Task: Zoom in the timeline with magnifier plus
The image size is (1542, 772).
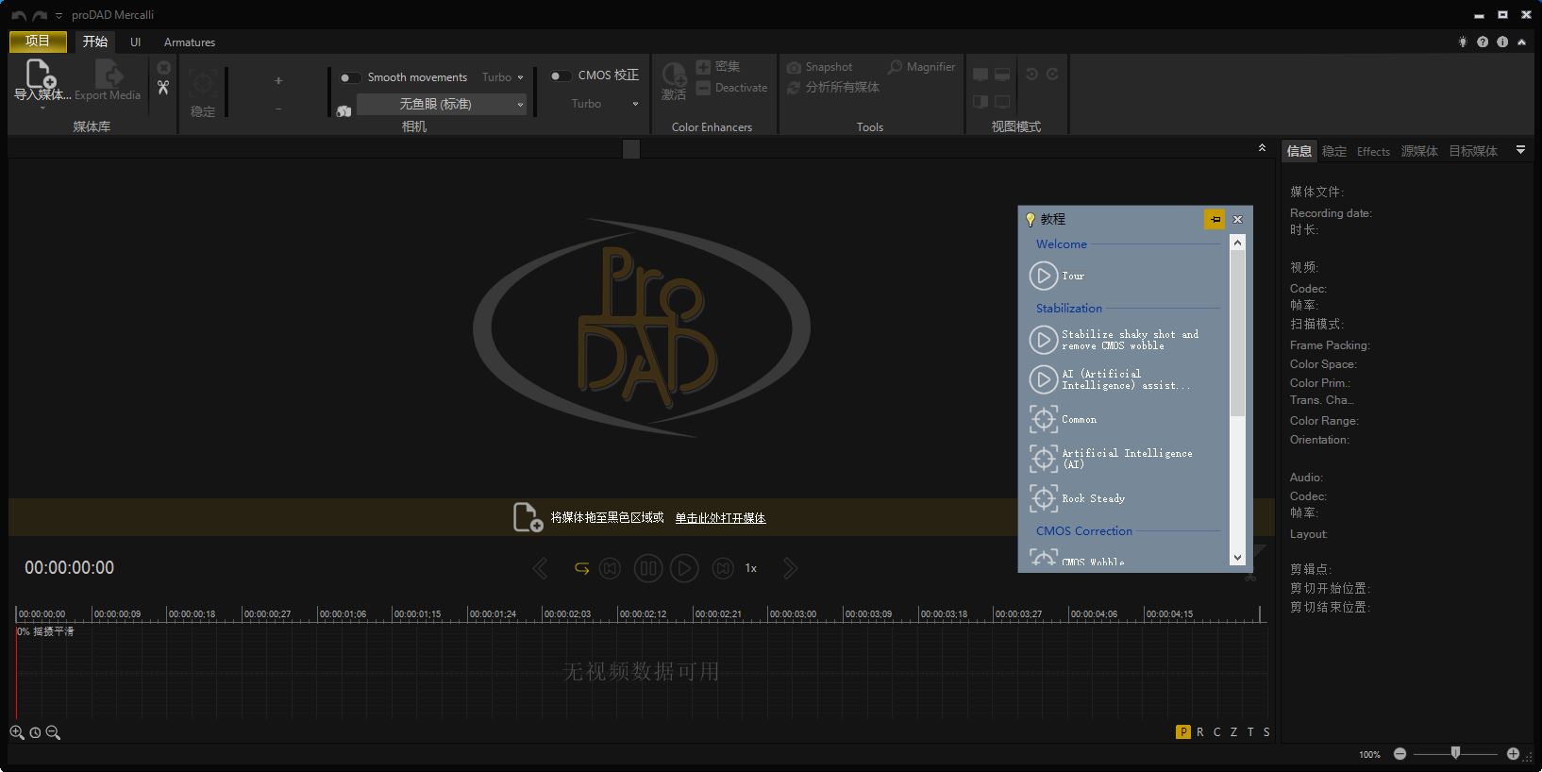Action: (17, 732)
